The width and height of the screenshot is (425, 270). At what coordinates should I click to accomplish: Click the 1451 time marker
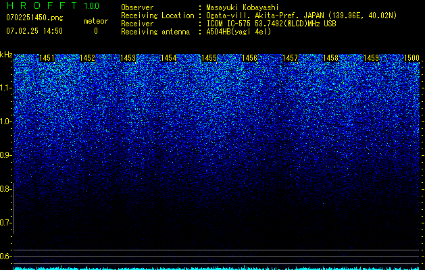coord(47,58)
